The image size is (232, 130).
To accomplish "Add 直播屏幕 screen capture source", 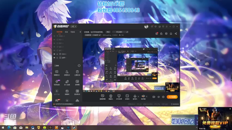I will click(x=103, y=97).
